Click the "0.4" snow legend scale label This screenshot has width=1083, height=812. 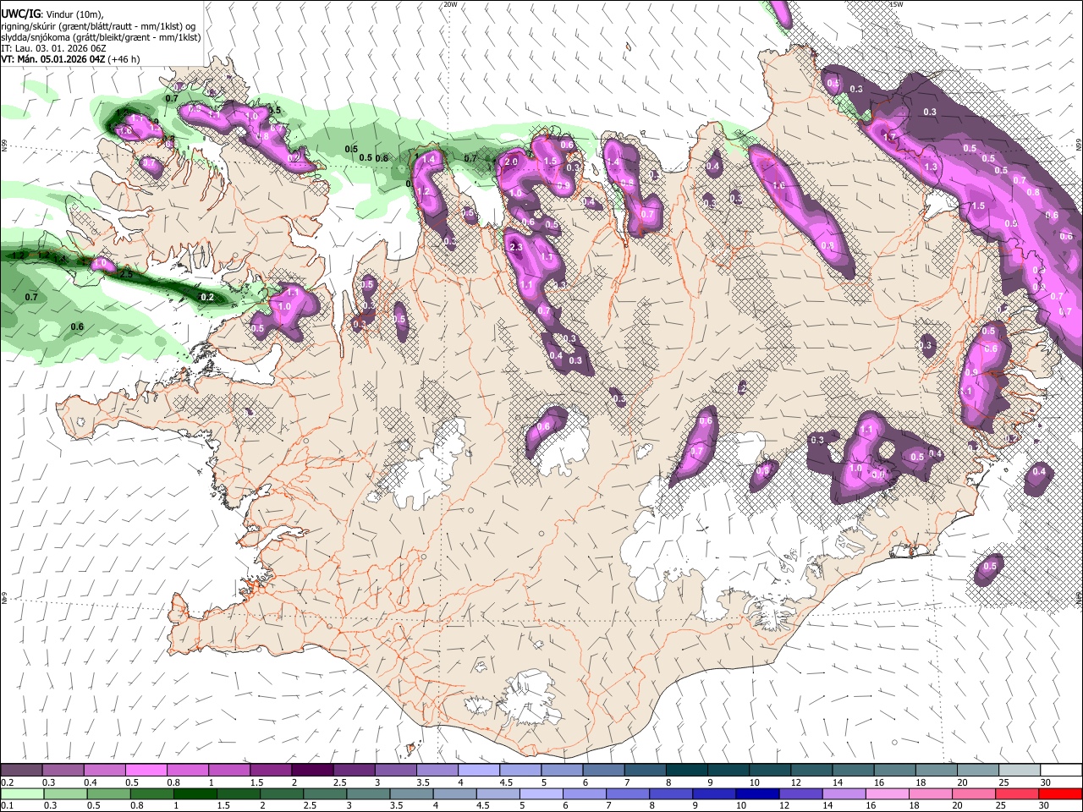[x=91, y=782]
